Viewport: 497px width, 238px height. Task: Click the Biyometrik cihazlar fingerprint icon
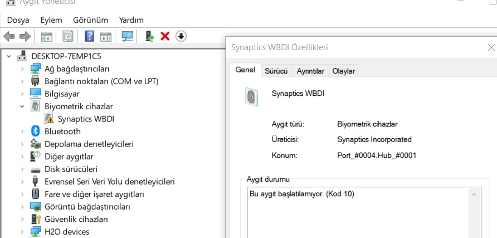(35, 106)
